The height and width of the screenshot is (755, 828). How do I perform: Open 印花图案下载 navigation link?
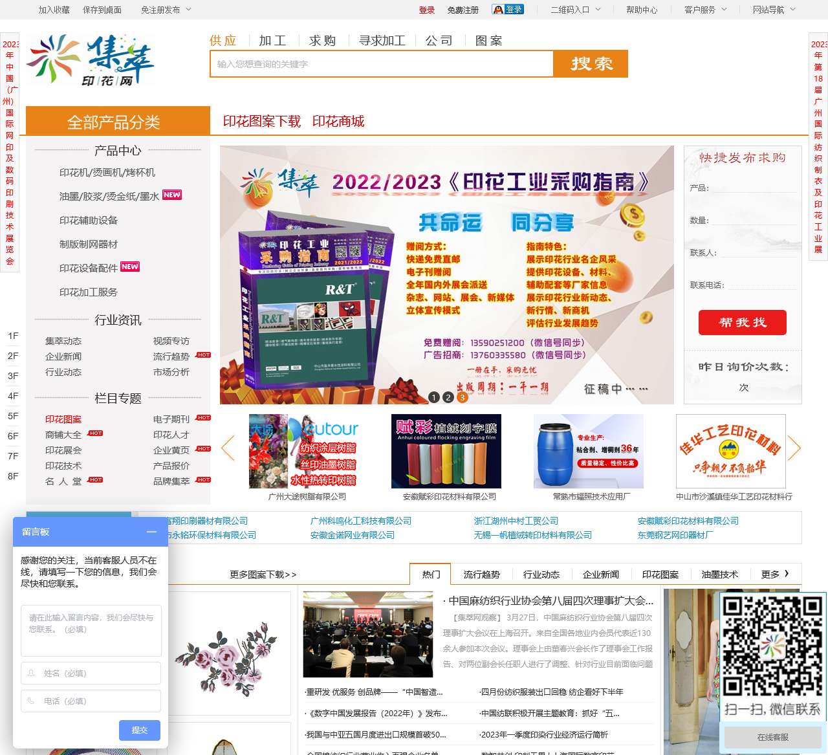262,121
